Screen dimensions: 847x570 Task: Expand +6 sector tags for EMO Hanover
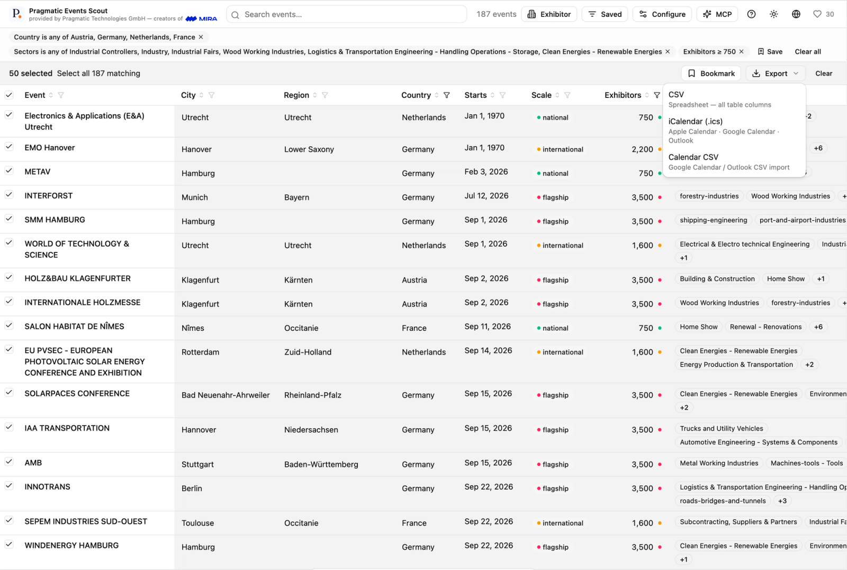point(818,148)
